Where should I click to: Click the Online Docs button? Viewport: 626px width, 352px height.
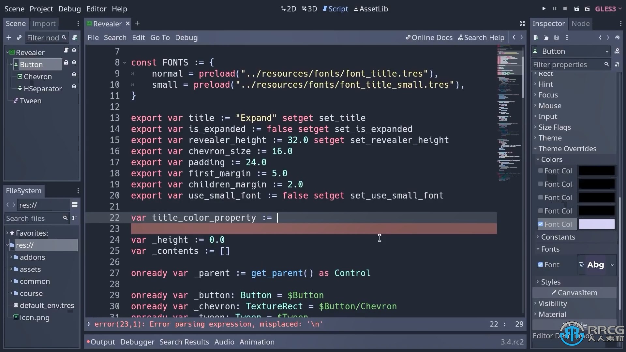(429, 37)
